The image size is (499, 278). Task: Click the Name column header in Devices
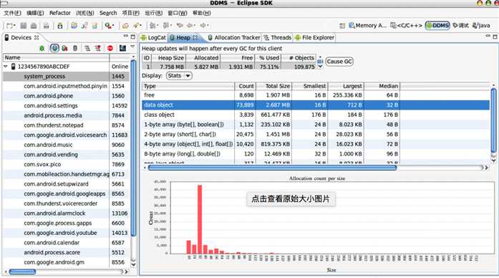point(56,57)
